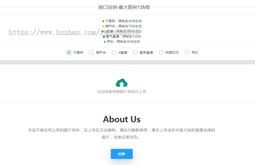Click the cloud upload icon

[122, 83]
